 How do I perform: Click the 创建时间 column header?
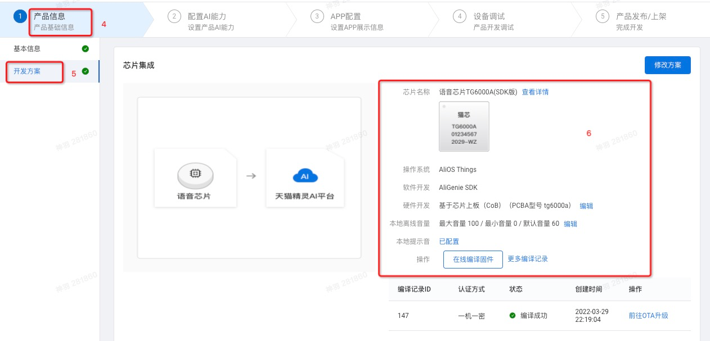[588, 289]
